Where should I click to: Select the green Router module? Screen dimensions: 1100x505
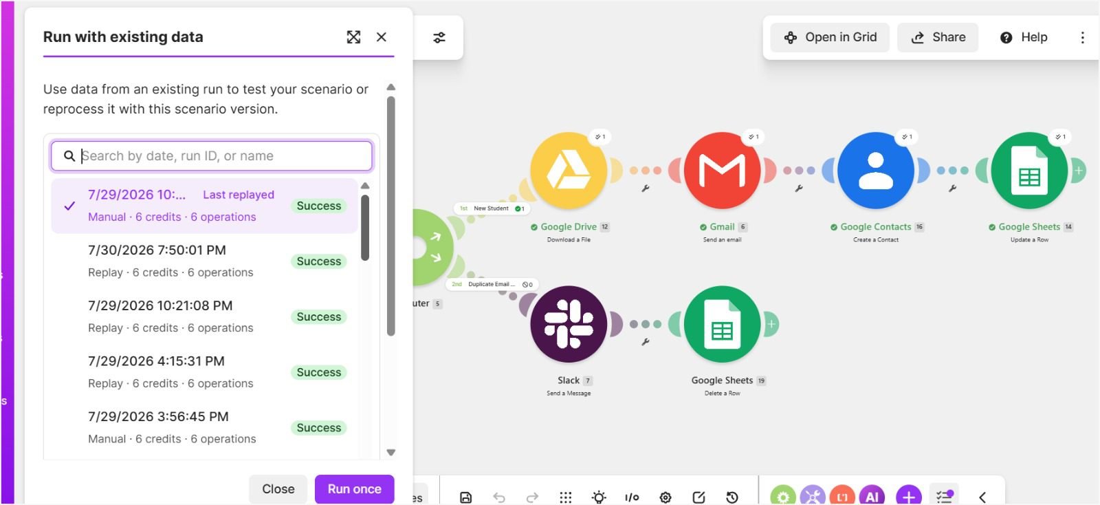pyautogui.click(x=432, y=247)
